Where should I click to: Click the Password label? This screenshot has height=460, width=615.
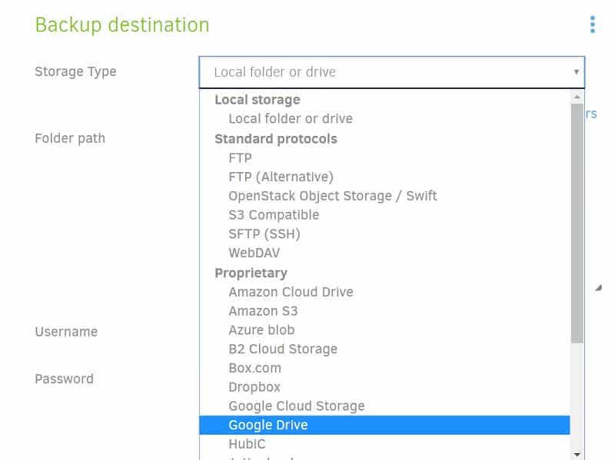(65, 379)
